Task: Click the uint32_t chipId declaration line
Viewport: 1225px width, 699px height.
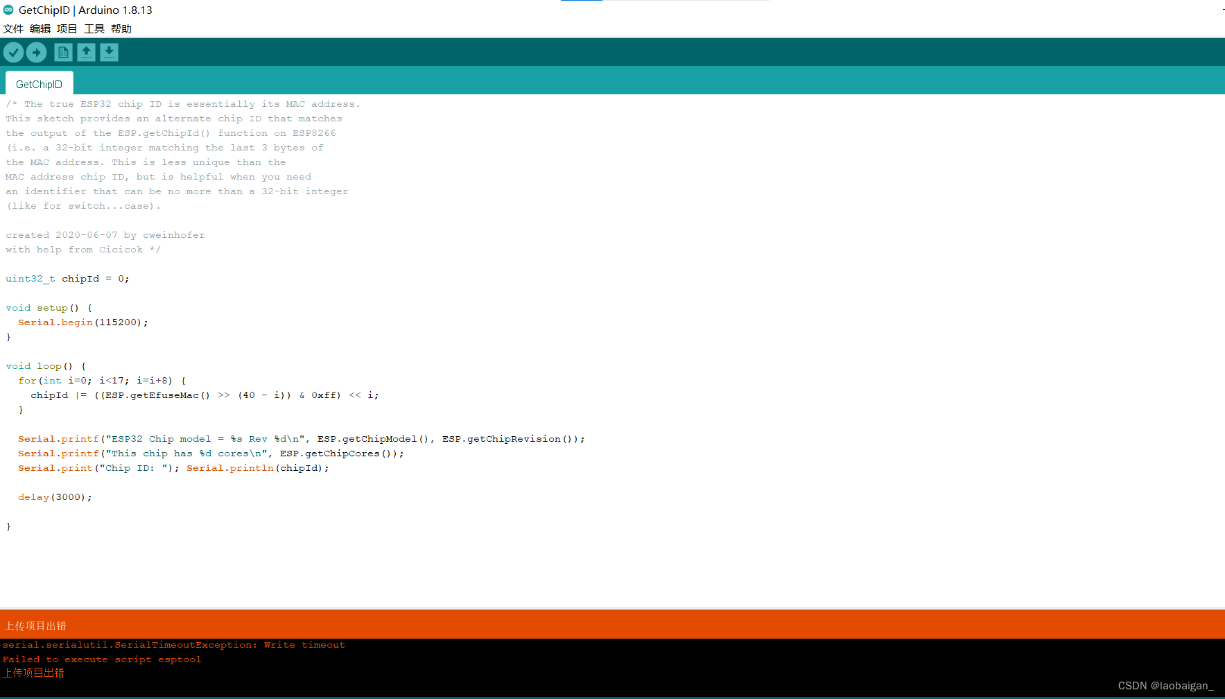Action: pos(67,278)
